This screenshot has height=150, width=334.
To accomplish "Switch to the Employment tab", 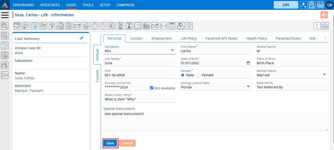I will point(161,38).
